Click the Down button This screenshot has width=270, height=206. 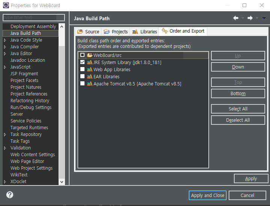pyautogui.click(x=238, y=67)
